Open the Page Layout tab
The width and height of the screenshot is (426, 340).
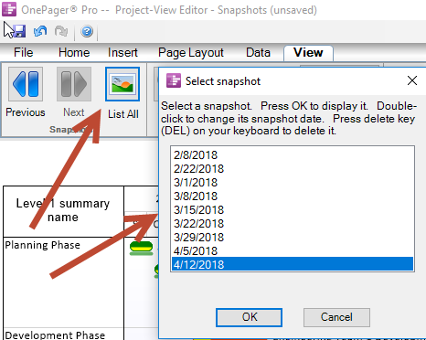click(191, 53)
